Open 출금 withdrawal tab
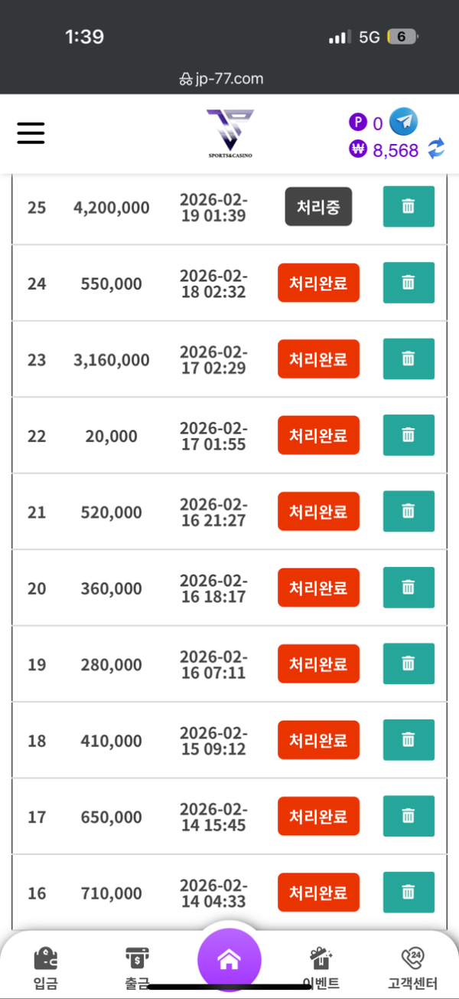The width and height of the screenshot is (459, 999). tap(137, 968)
